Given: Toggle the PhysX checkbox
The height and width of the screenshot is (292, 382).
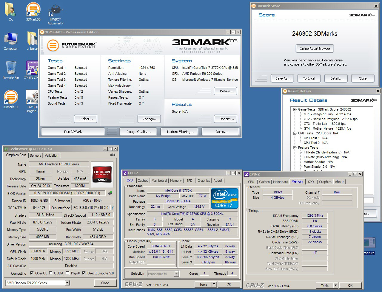Looking at the screenshot, I should coord(68,273).
